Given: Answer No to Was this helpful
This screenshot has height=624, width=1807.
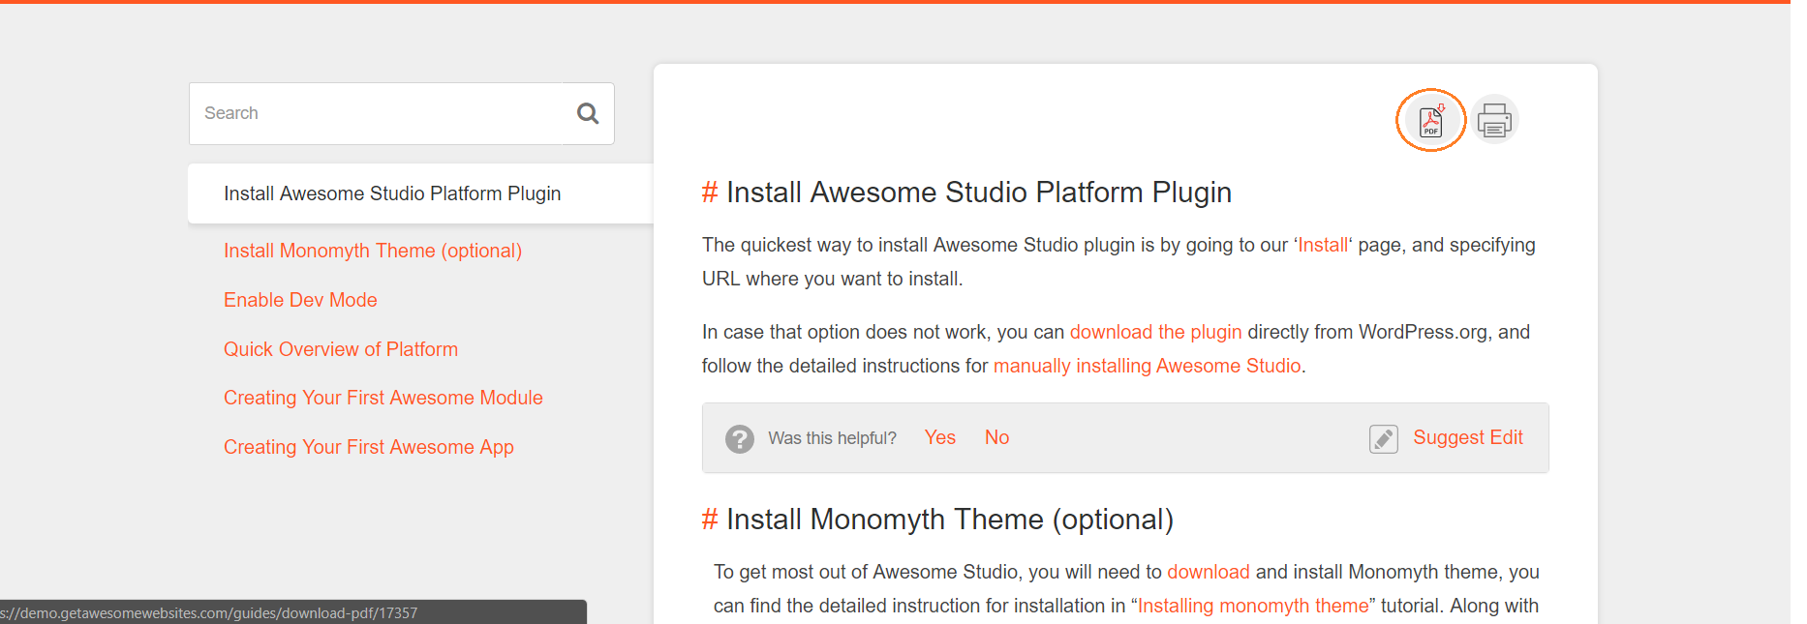Looking at the screenshot, I should [996, 437].
